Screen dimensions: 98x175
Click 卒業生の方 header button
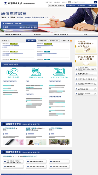92,6
